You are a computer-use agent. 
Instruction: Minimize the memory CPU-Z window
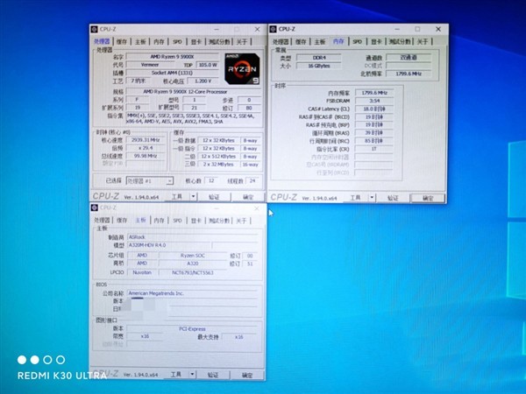click(x=397, y=29)
